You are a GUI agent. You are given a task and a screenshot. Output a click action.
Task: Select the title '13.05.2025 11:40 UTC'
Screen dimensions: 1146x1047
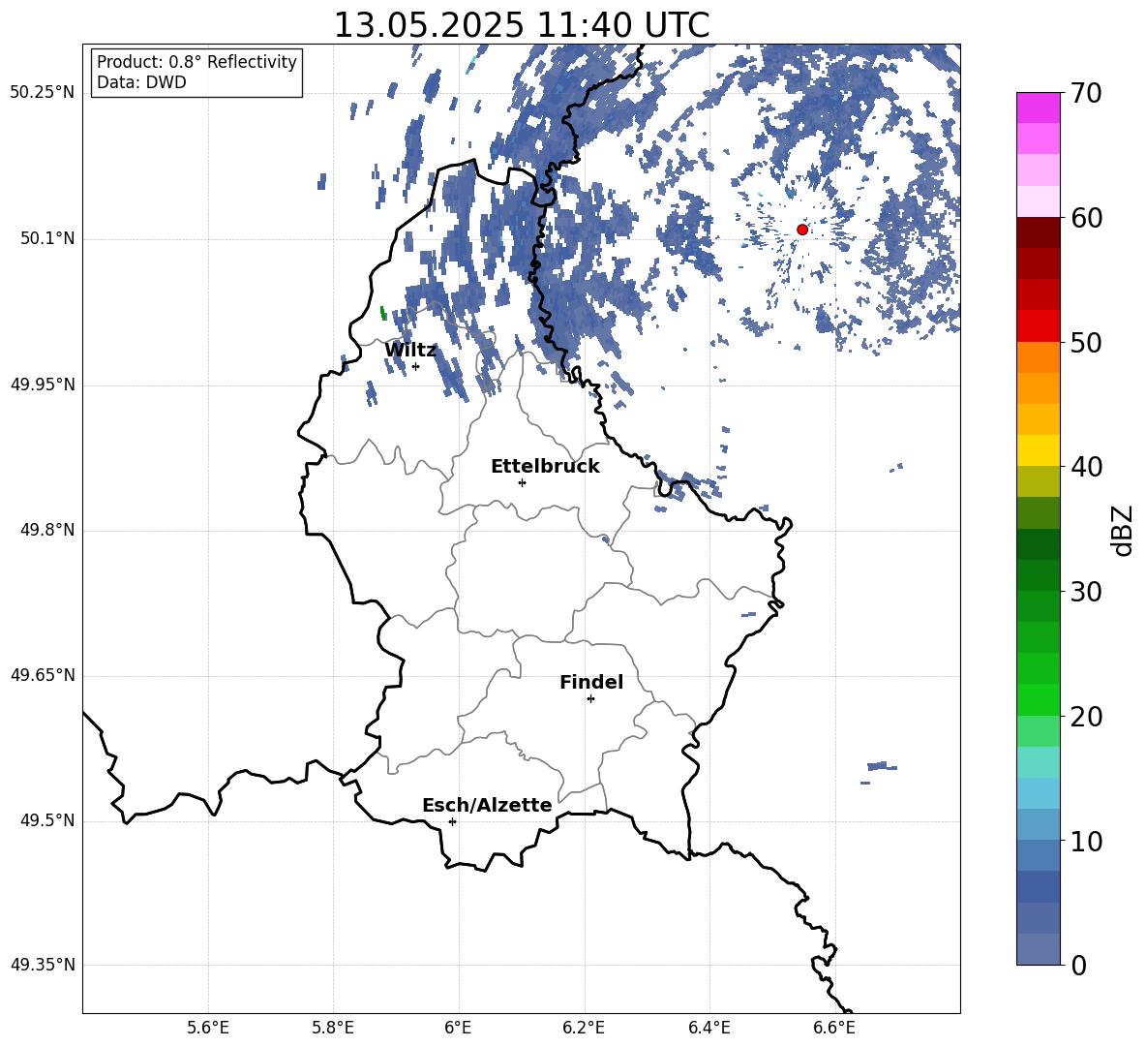click(521, 25)
